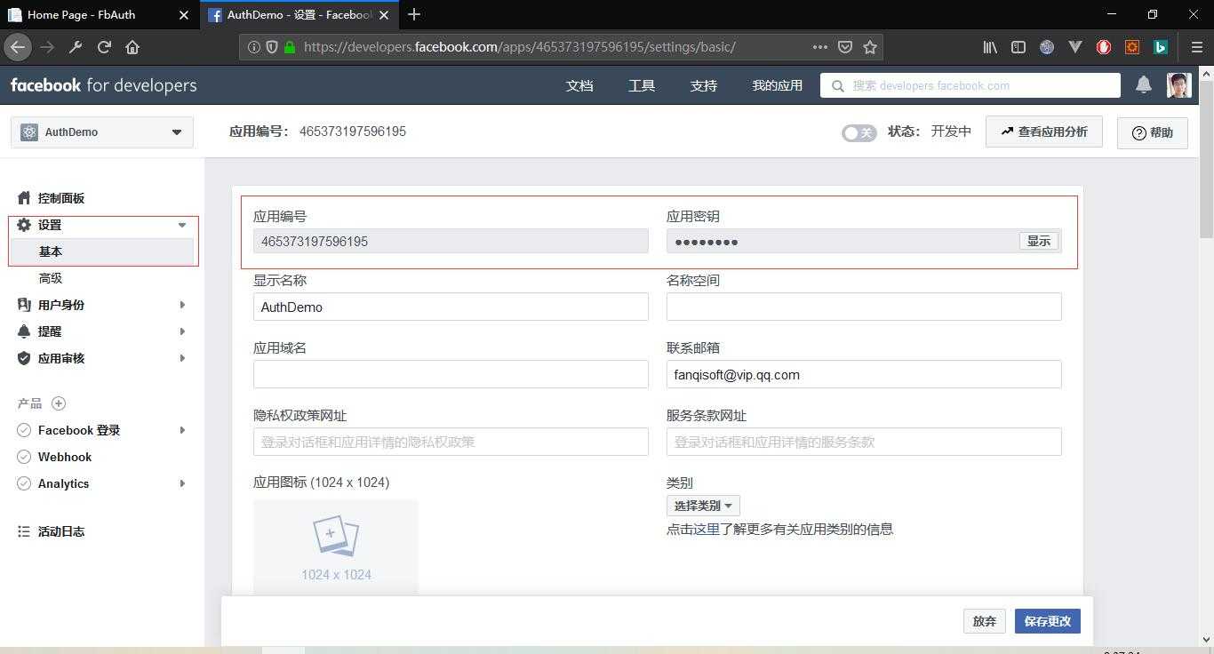Click 显示 to reveal app secret
Viewport: 1214px width, 654px height.
point(1039,241)
